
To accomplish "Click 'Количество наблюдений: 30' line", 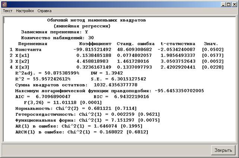I will [x=57, y=38].
